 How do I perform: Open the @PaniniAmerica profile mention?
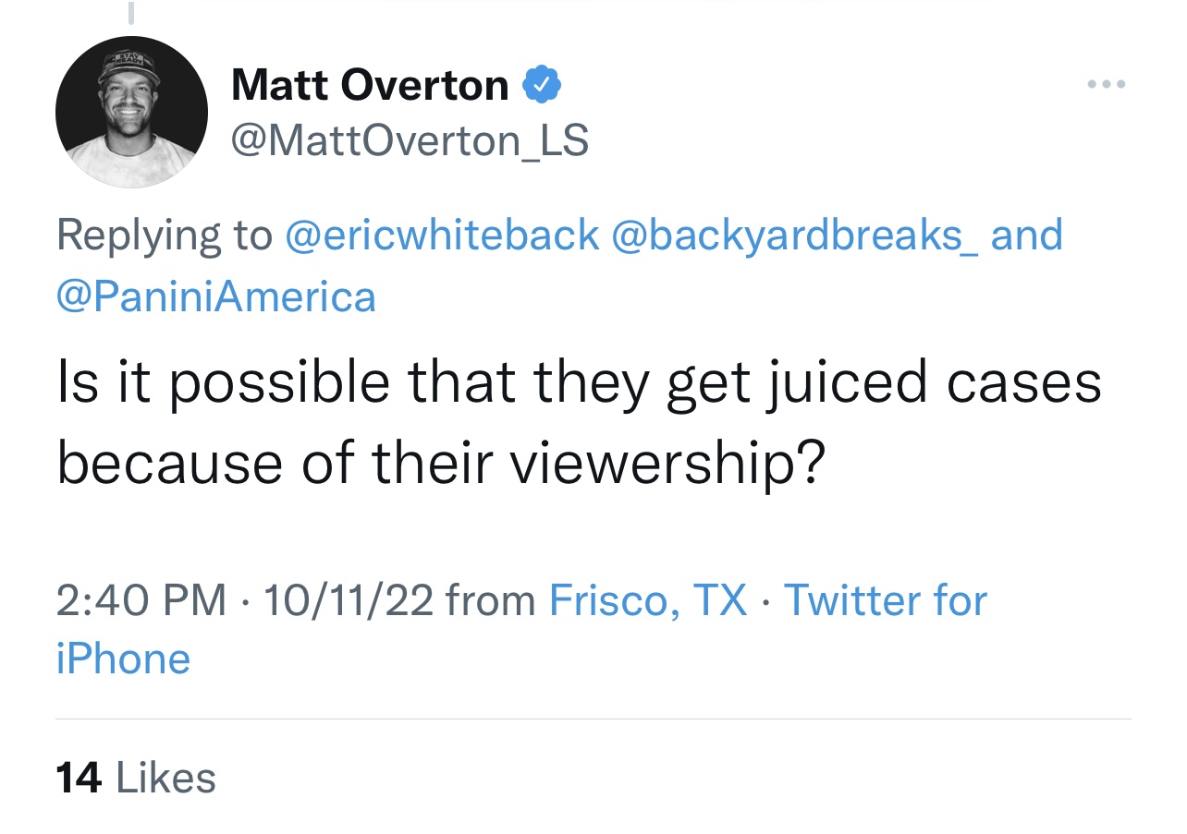tap(216, 296)
